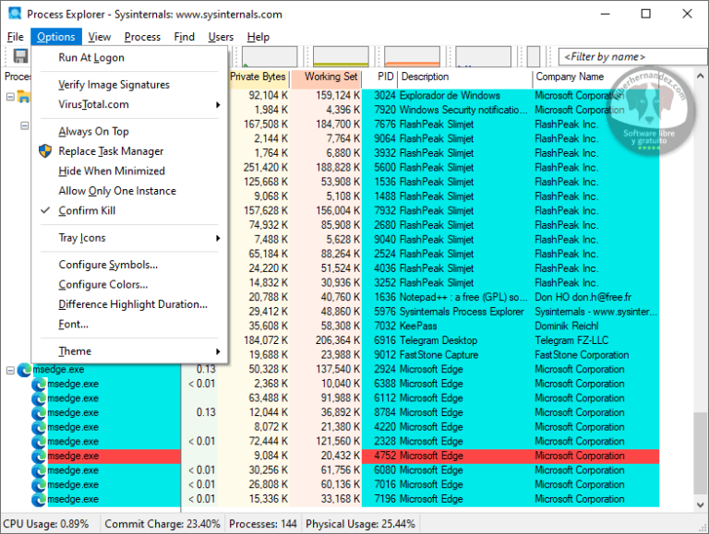Click Physical Usage in status bar
The image size is (709, 534).
360,524
